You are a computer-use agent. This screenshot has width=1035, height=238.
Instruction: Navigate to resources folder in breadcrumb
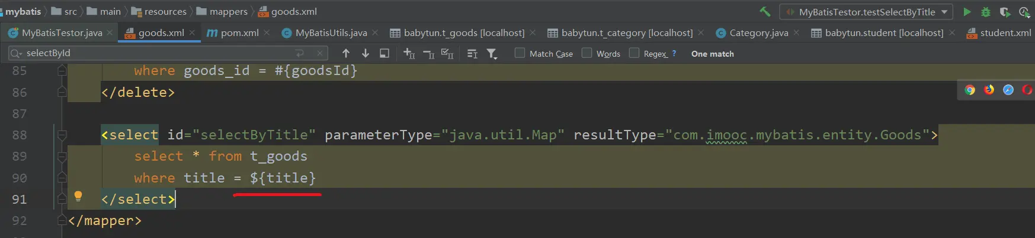(x=165, y=12)
